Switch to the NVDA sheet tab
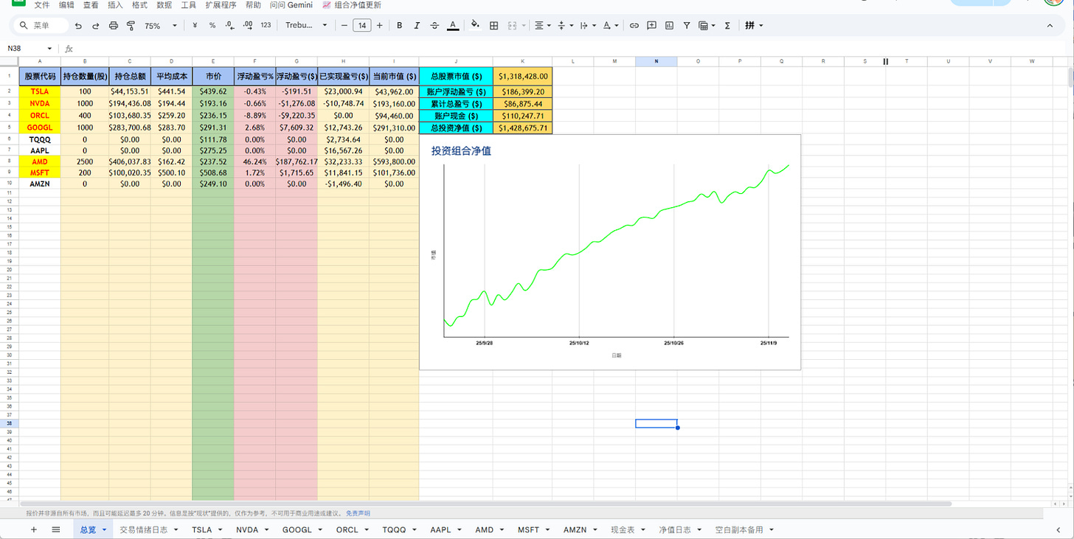 [x=247, y=529]
